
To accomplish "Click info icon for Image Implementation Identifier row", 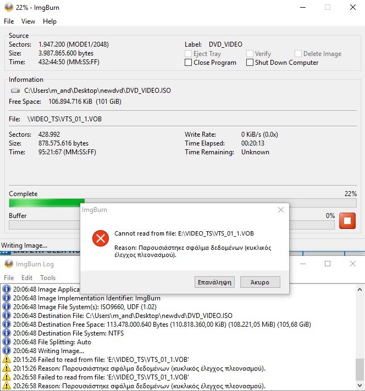I will coord(7,298).
